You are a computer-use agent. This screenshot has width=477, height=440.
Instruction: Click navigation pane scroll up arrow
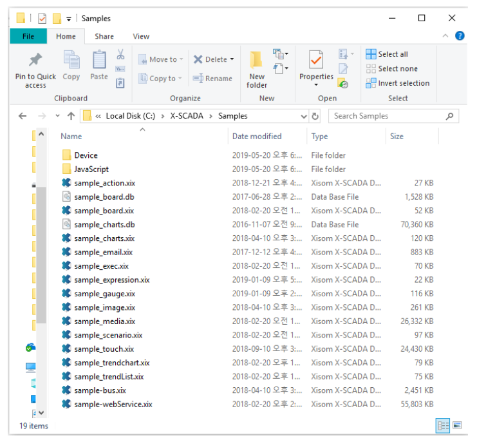coord(41,133)
